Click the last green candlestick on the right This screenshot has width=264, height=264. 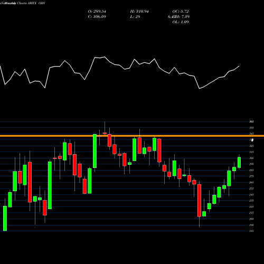click(x=239, y=162)
